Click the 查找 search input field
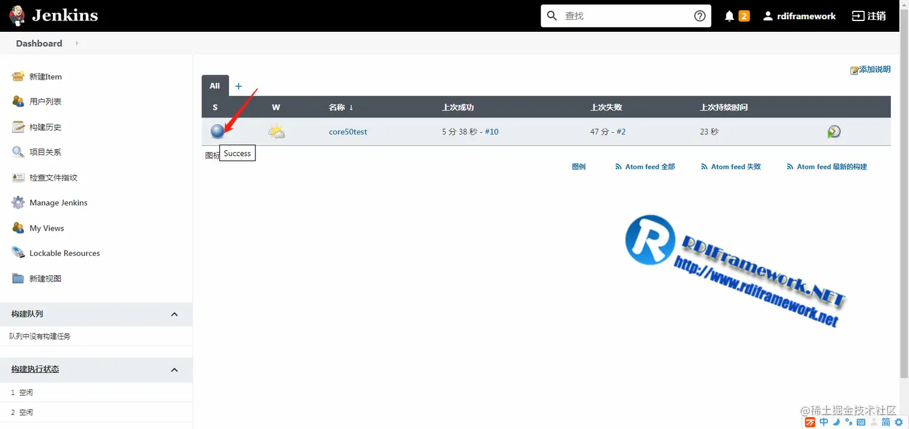 click(x=626, y=16)
